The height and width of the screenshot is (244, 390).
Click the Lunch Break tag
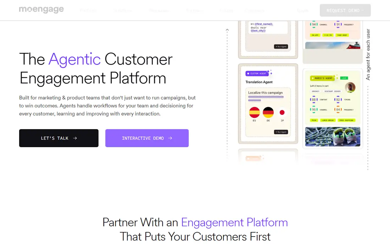(328, 120)
